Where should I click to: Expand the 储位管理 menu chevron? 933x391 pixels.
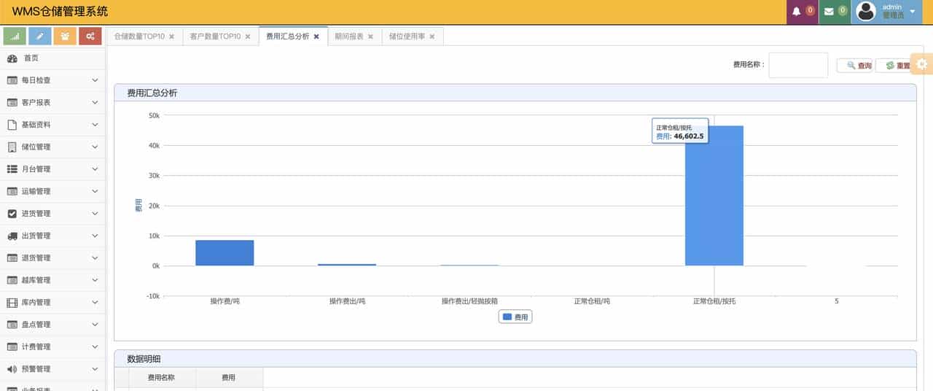(95, 147)
